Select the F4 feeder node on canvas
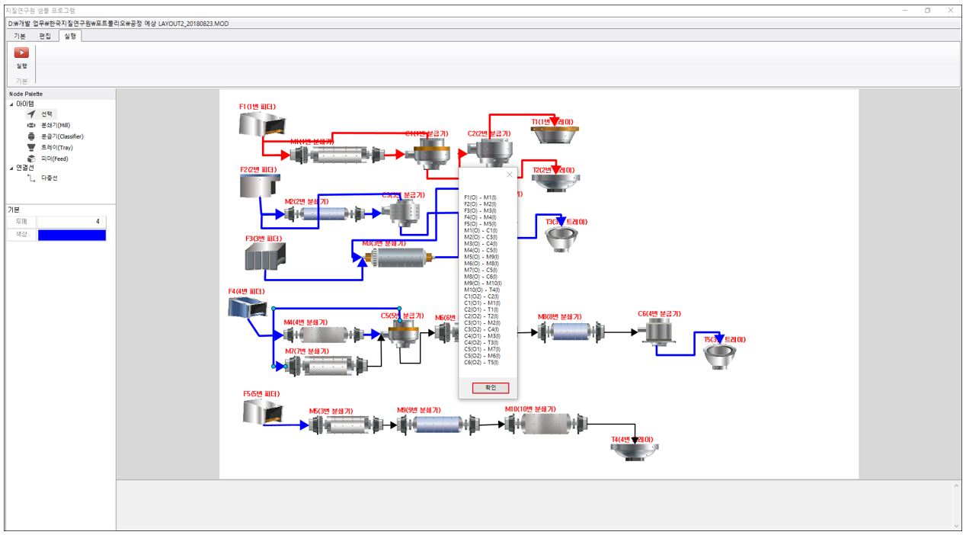Image resolution: width=966 pixels, height=535 pixels. [x=246, y=307]
